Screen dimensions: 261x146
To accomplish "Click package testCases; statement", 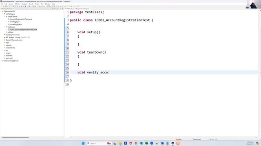I will tap(87, 12).
